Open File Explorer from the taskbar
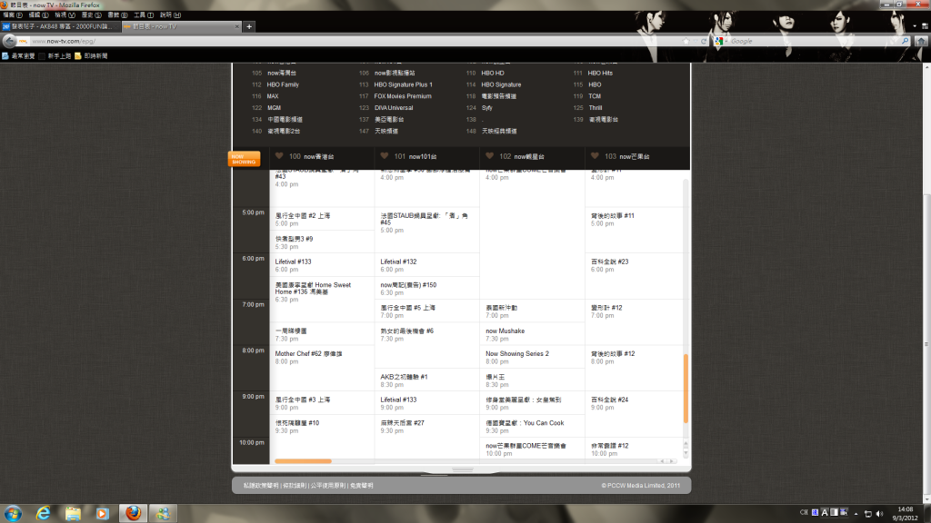Viewport: 931px width, 523px height. click(73, 513)
